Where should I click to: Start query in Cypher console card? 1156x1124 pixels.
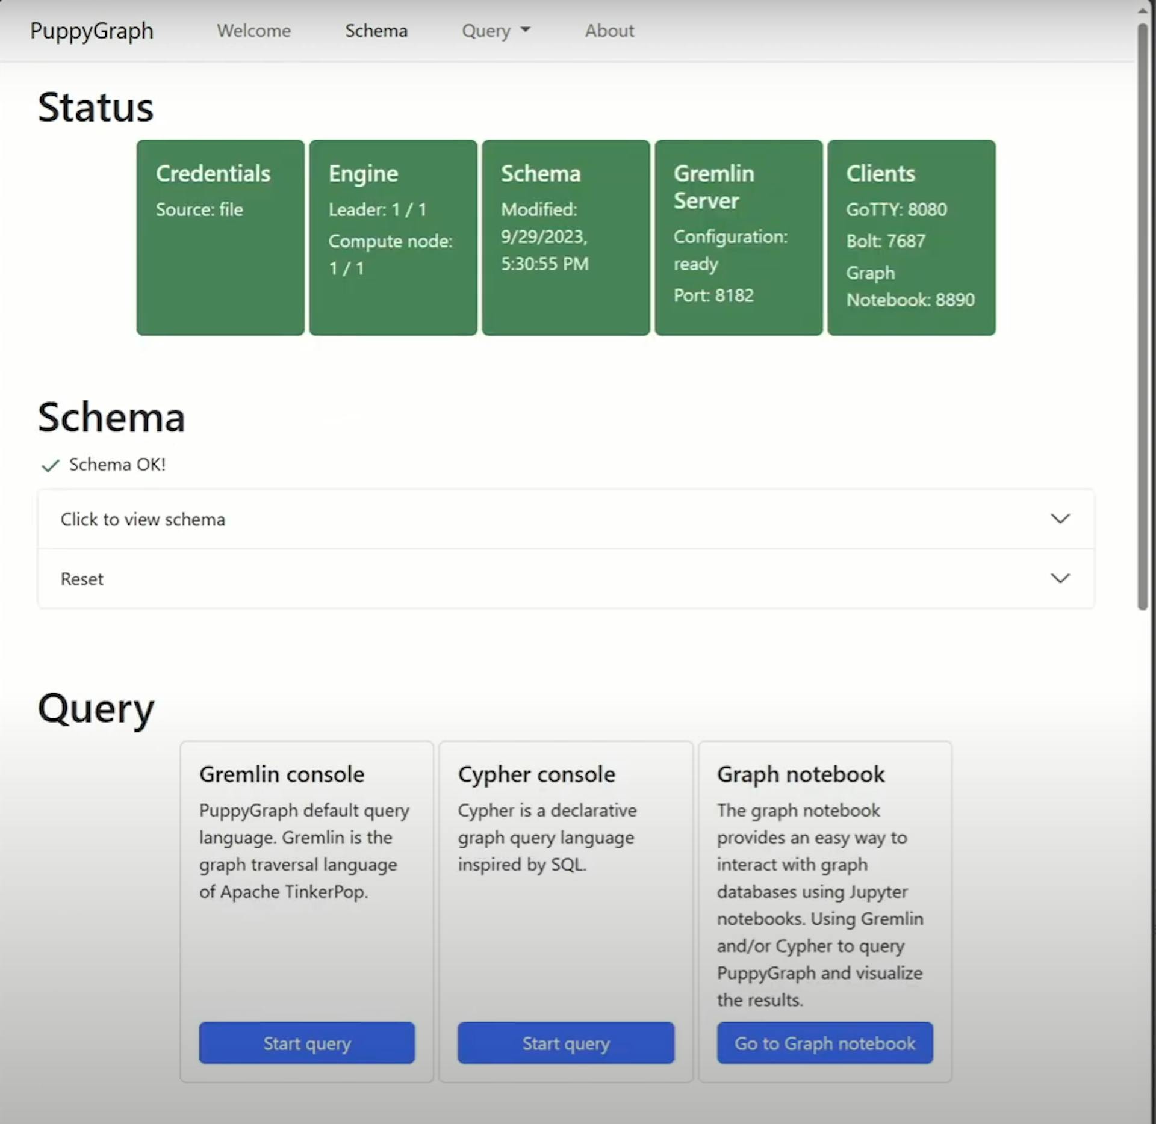[566, 1043]
